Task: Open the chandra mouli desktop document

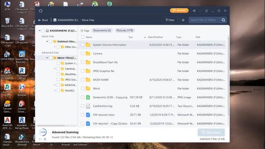Action: tap(7, 140)
